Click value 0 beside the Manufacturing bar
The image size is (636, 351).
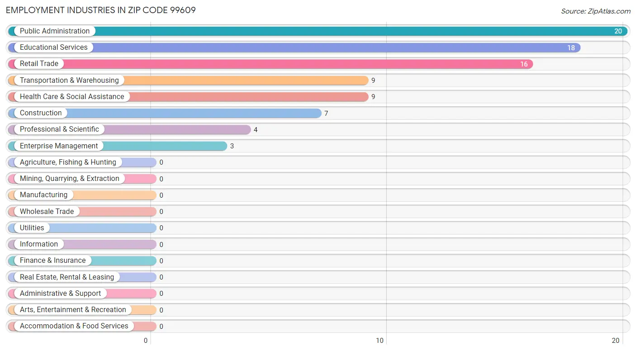[161, 195]
